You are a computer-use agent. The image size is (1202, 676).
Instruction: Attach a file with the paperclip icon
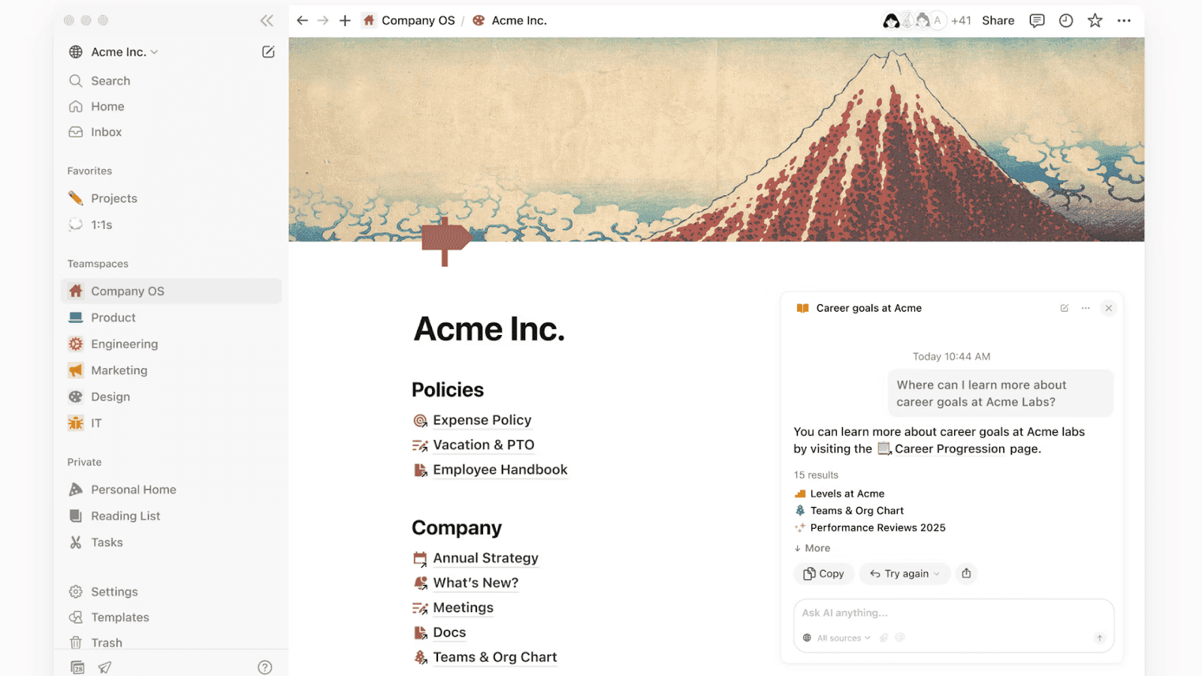(x=883, y=638)
